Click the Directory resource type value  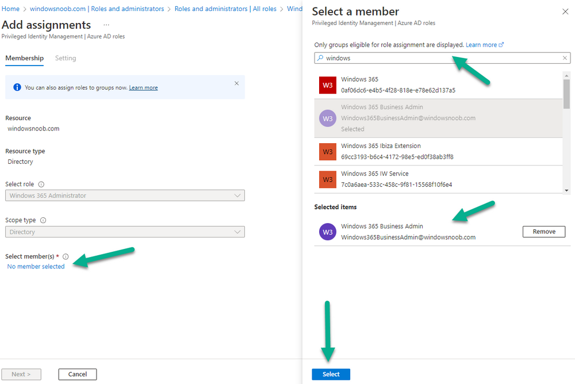(20, 162)
